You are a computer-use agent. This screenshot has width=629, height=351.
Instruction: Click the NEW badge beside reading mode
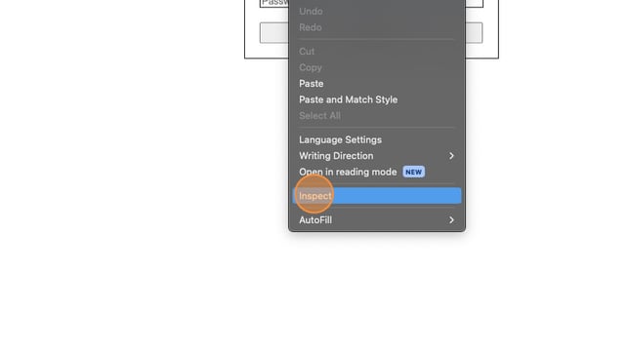413,173
